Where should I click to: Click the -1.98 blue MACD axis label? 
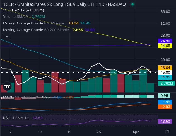(x=165, y=102)
